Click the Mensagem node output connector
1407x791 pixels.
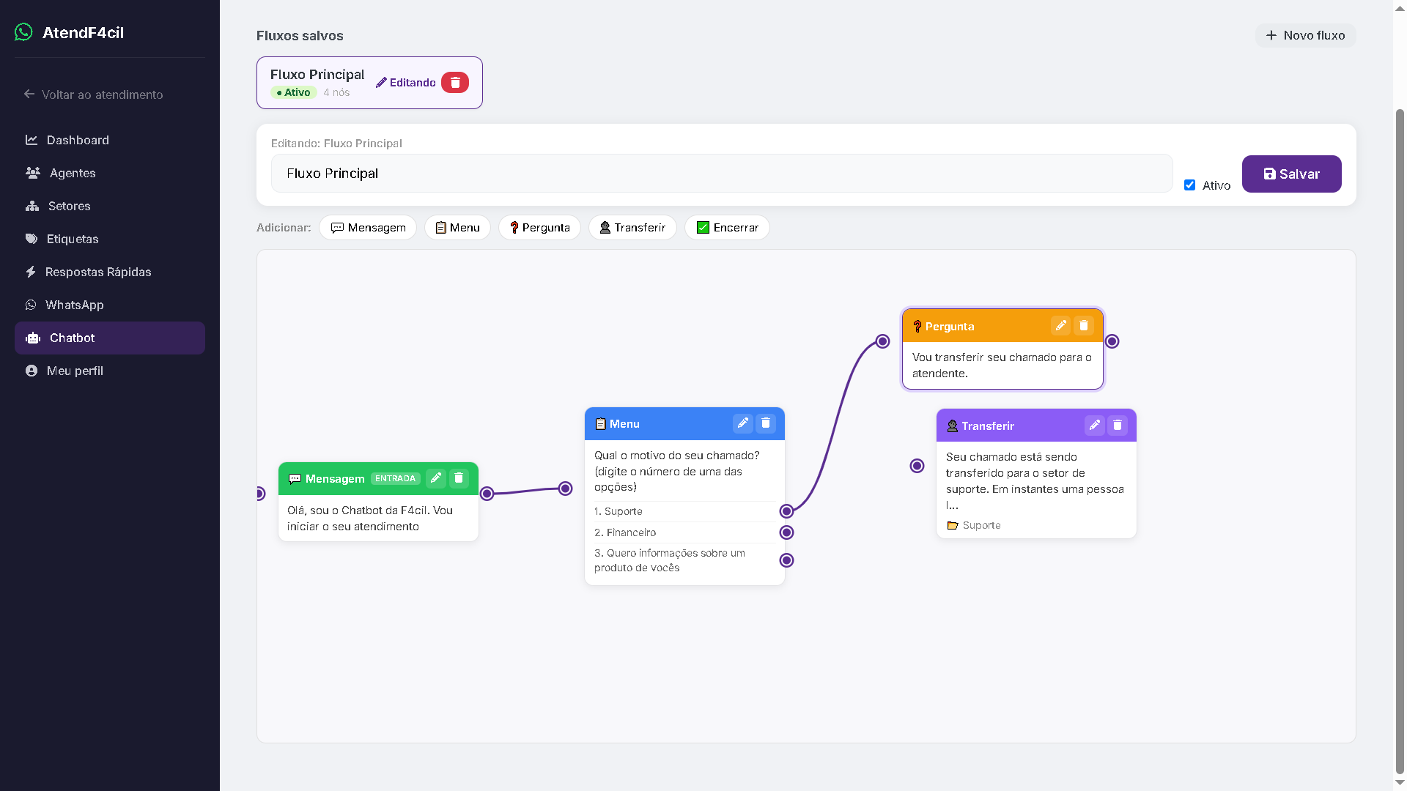pos(487,494)
